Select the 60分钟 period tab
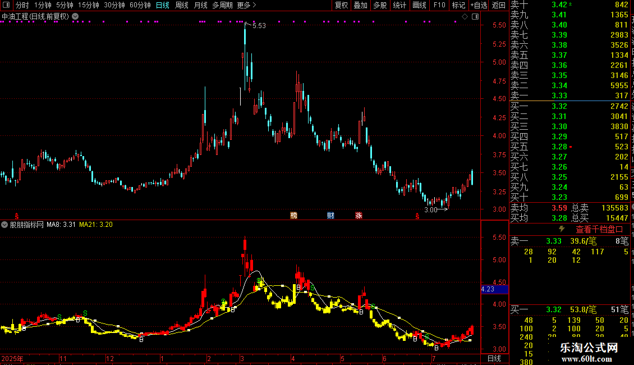Image resolution: width=634 pixels, height=365 pixels. (140, 5)
